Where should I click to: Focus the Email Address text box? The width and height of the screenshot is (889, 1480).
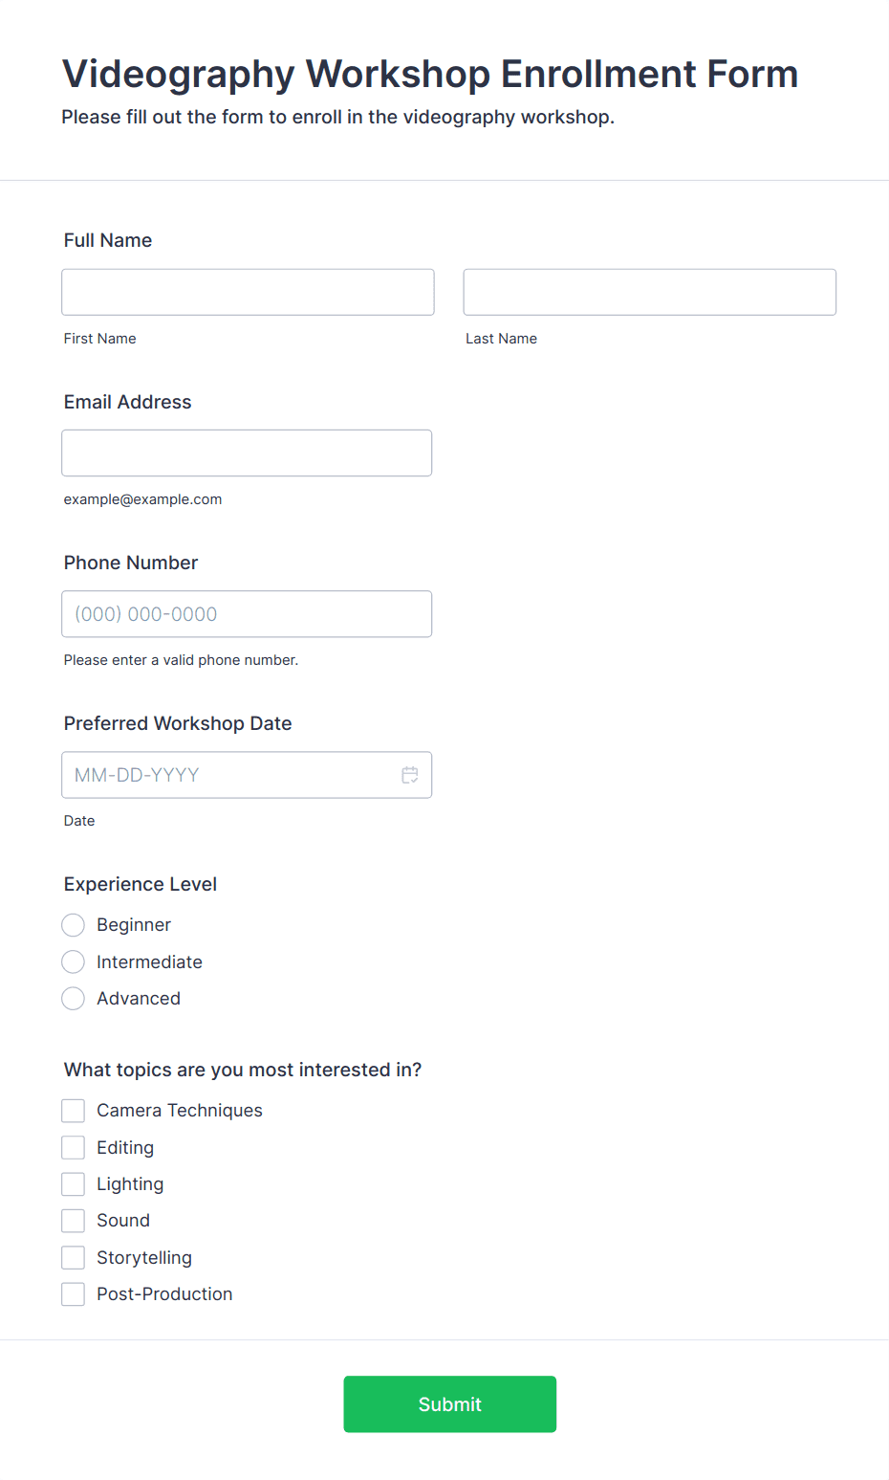247,453
